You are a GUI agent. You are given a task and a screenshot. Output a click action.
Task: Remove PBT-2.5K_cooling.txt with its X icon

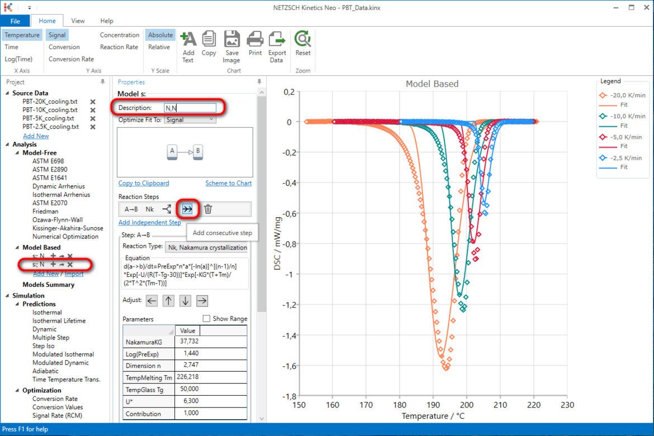click(x=93, y=127)
